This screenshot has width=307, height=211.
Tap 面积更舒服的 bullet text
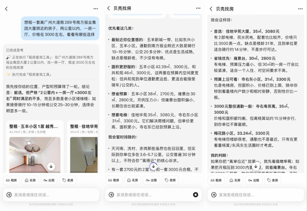(x=153, y=76)
